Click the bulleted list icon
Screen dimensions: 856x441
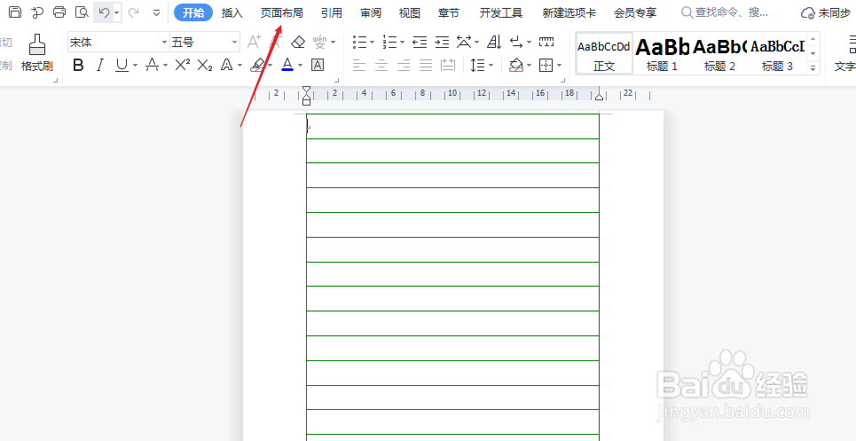tap(360, 42)
